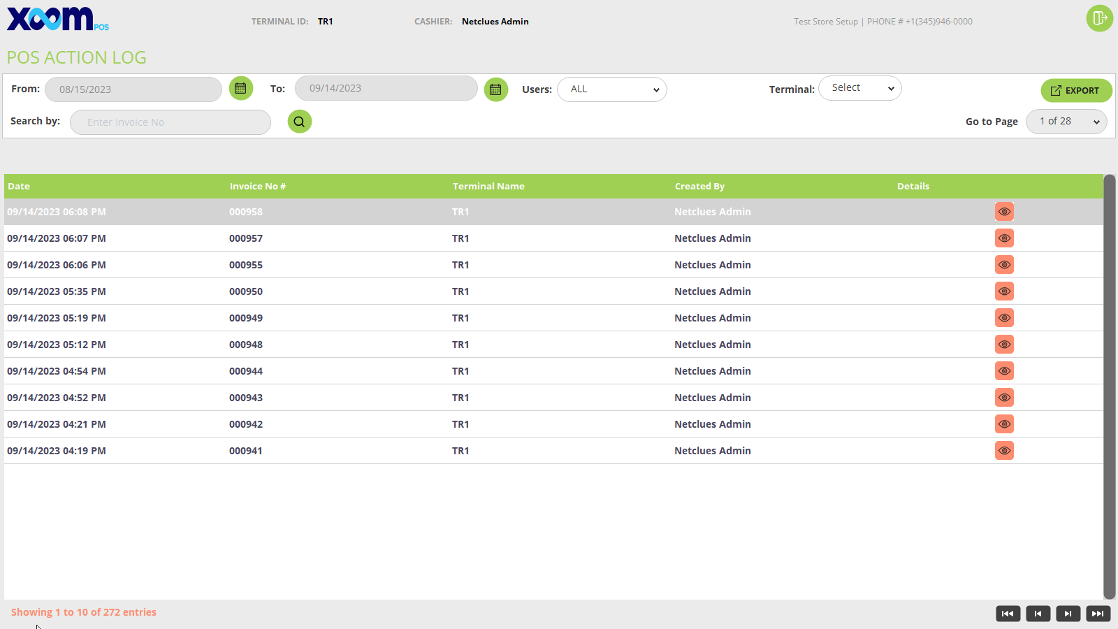
Task: Open the To date calendar picker
Action: pos(496,89)
